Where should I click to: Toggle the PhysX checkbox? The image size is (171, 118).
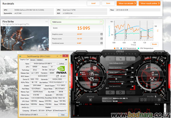coord(47,111)
